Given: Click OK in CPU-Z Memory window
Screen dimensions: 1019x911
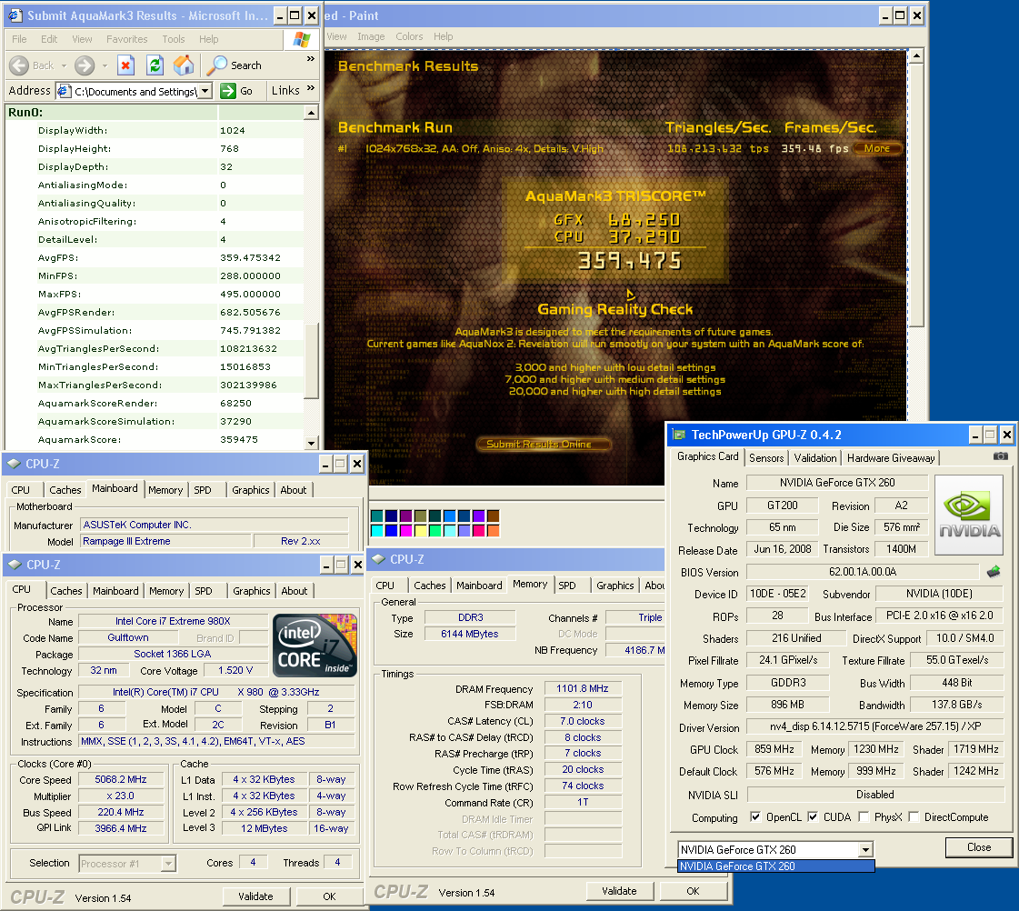Looking at the screenshot, I should coord(693,892).
